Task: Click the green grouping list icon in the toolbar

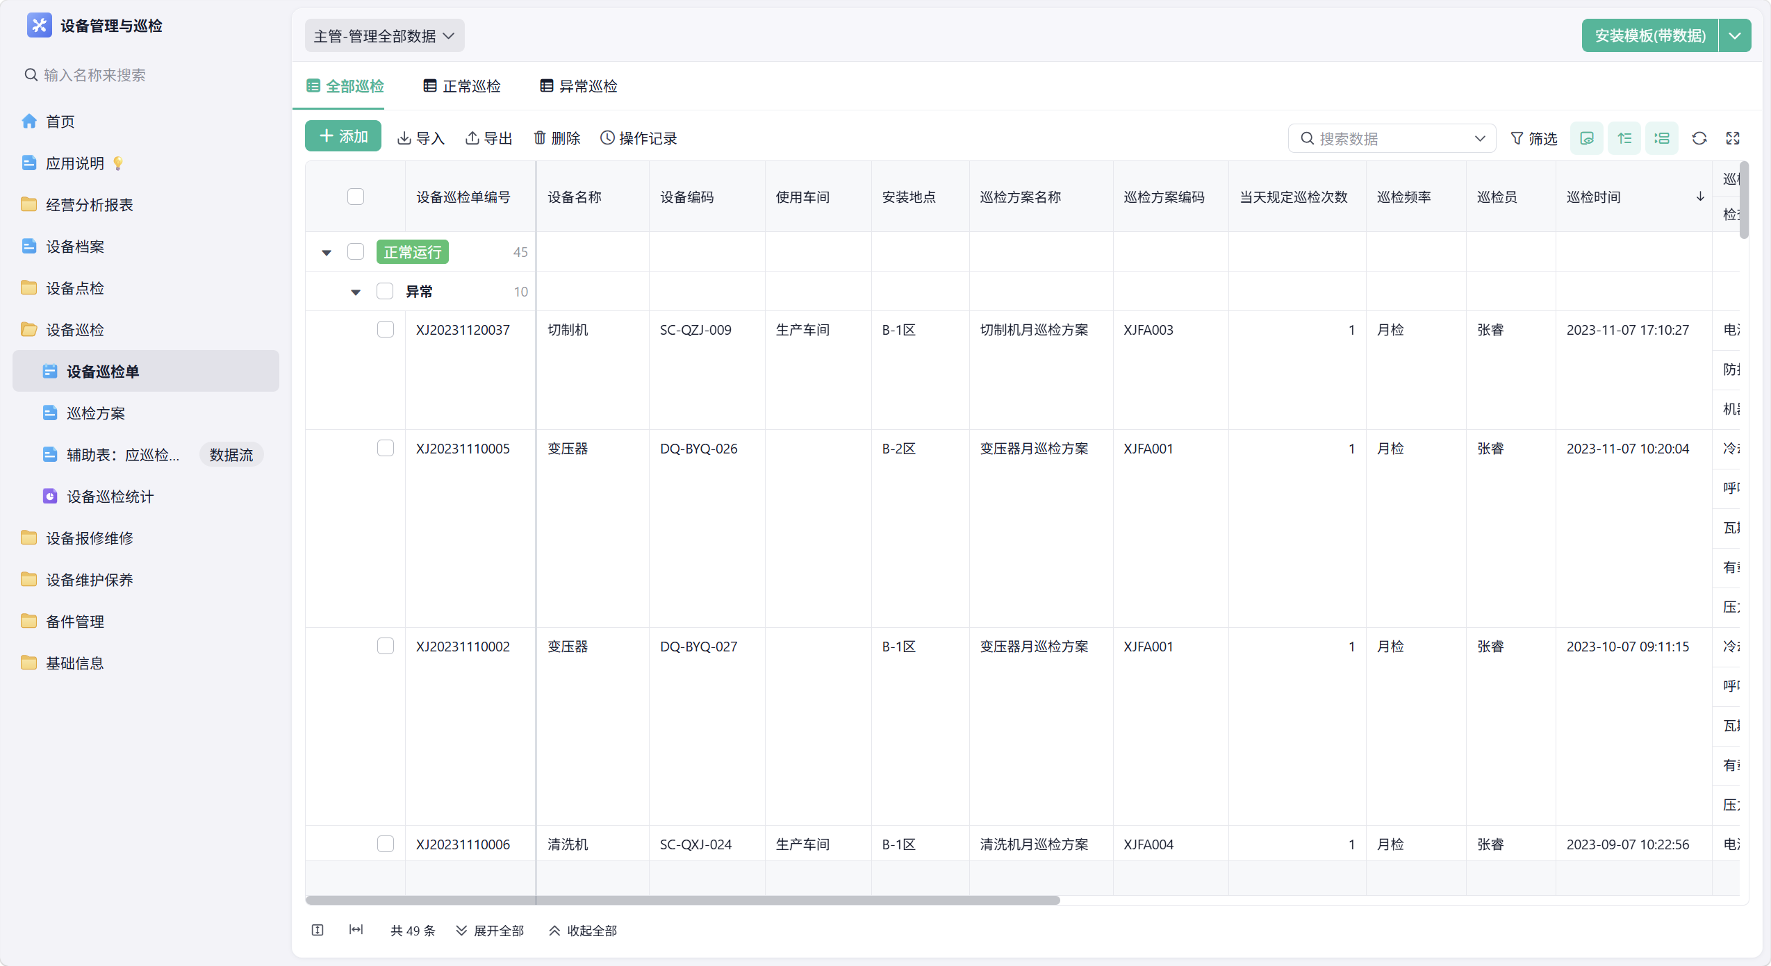Action: [x=1662, y=138]
